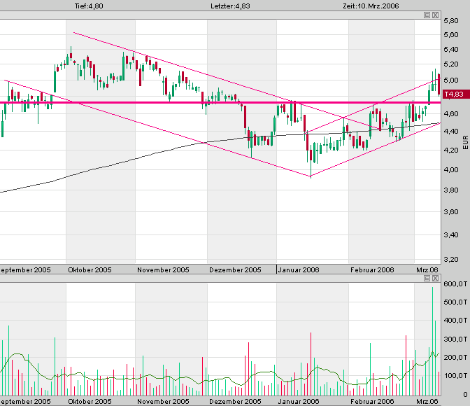Image resolution: width=470 pixels, height=406 pixels.
Task: Click 'Januar 2006' under the volume chart
Action: pyautogui.click(x=299, y=401)
